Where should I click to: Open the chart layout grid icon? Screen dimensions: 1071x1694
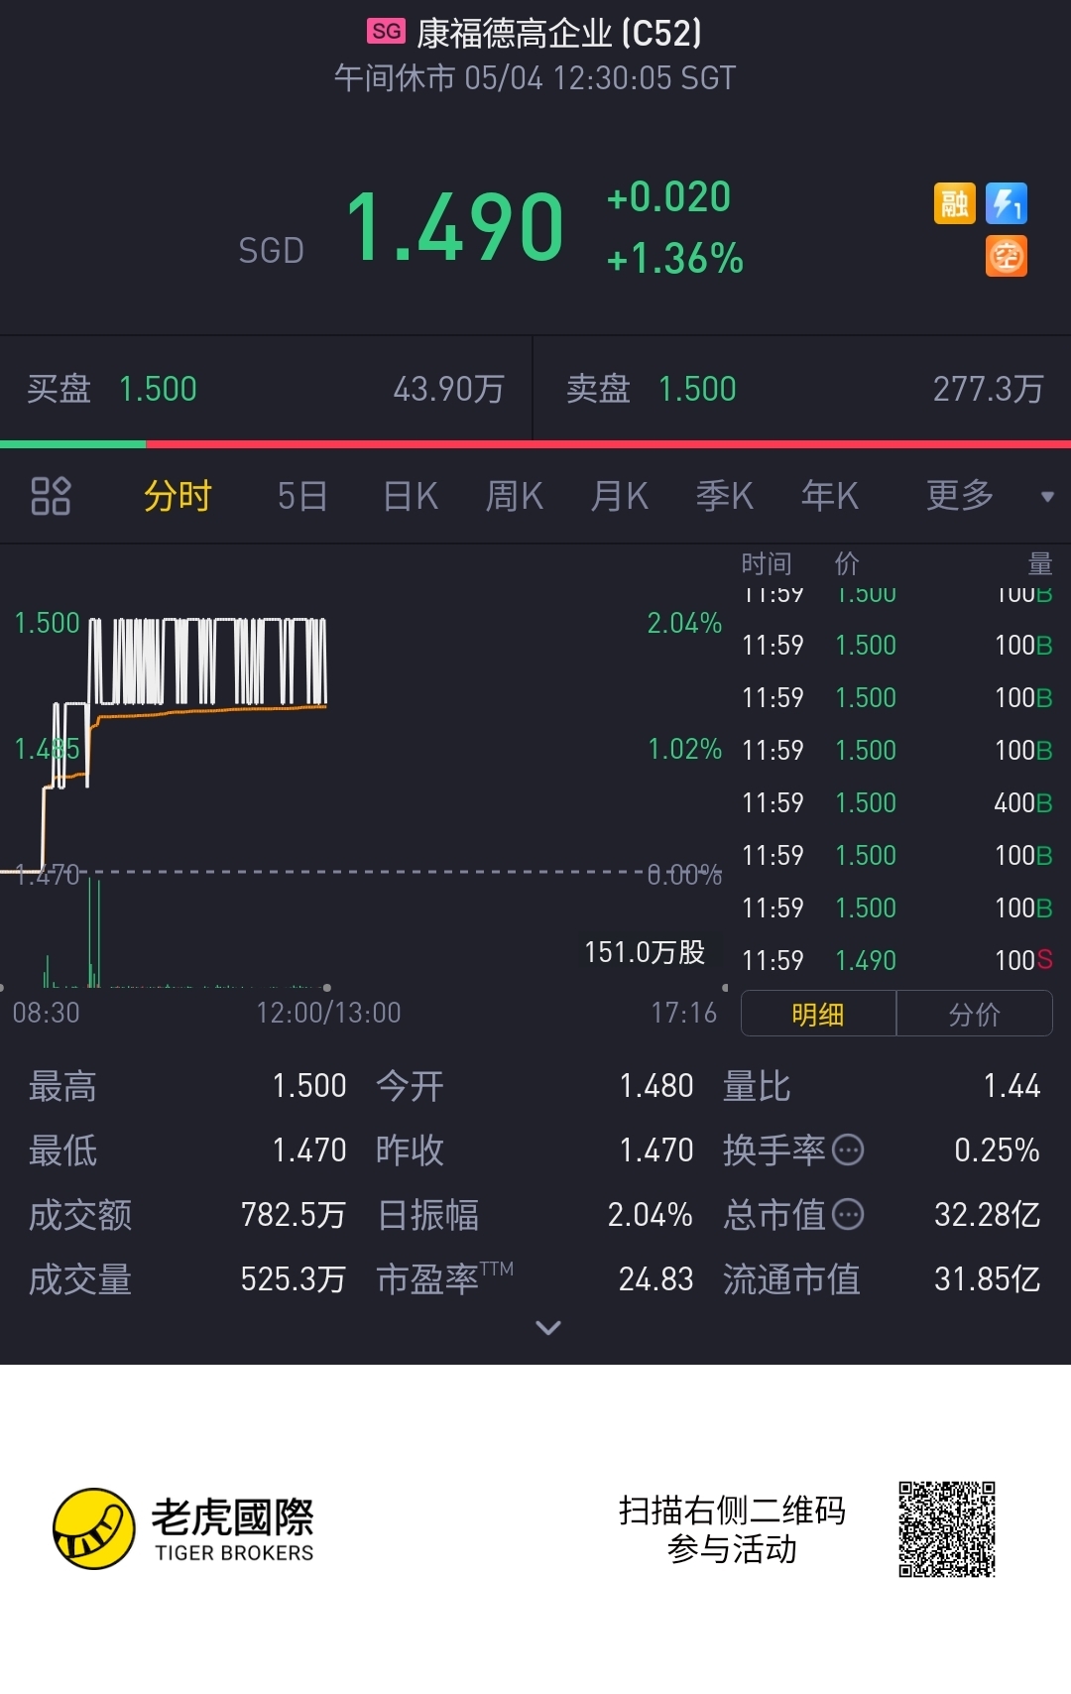(51, 496)
